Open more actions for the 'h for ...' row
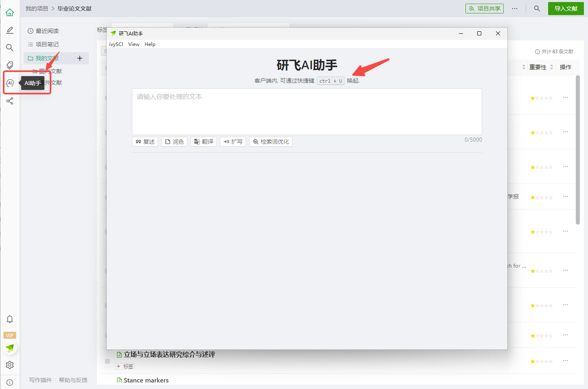 566,270
